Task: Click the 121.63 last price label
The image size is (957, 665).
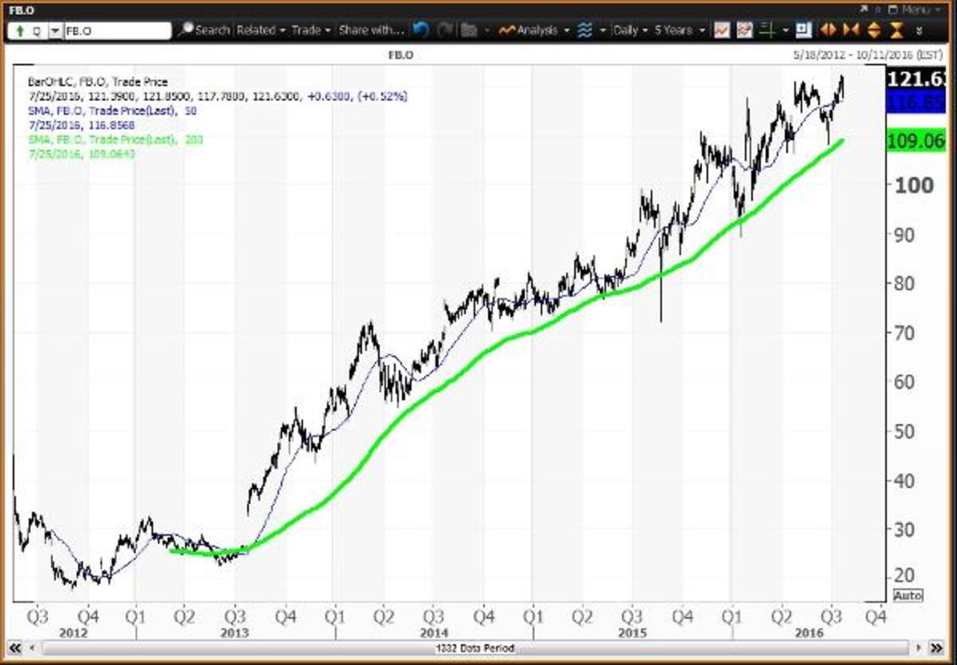Action: [x=917, y=79]
